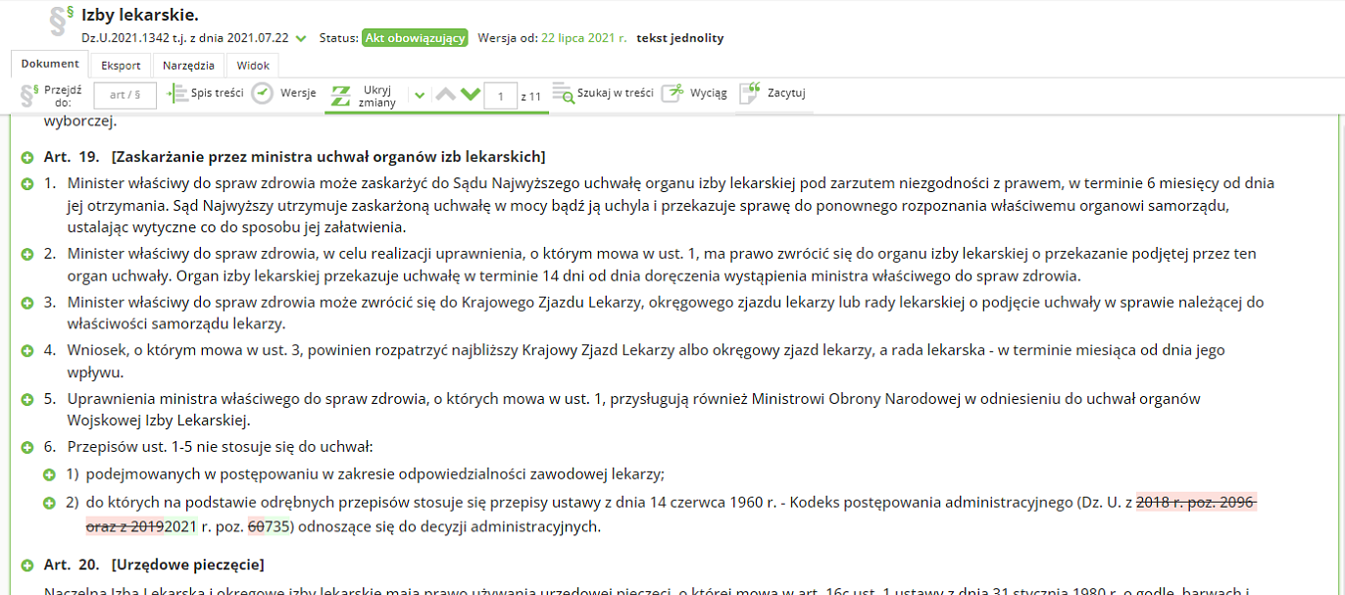Open the dropdown next to Ukryj zmiany
The image size is (1345, 595).
[x=420, y=96]
